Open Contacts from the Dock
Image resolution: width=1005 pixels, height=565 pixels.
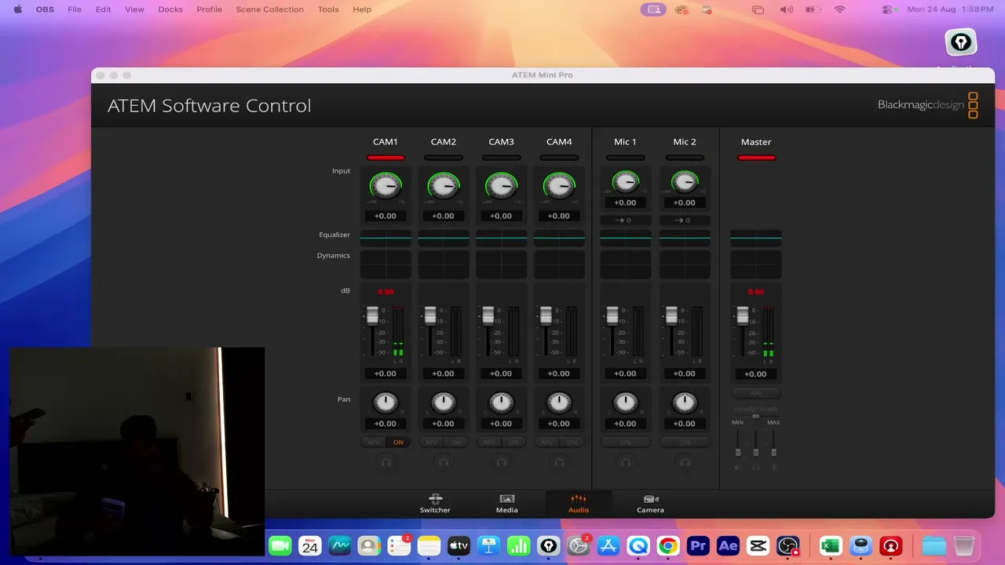369,545
